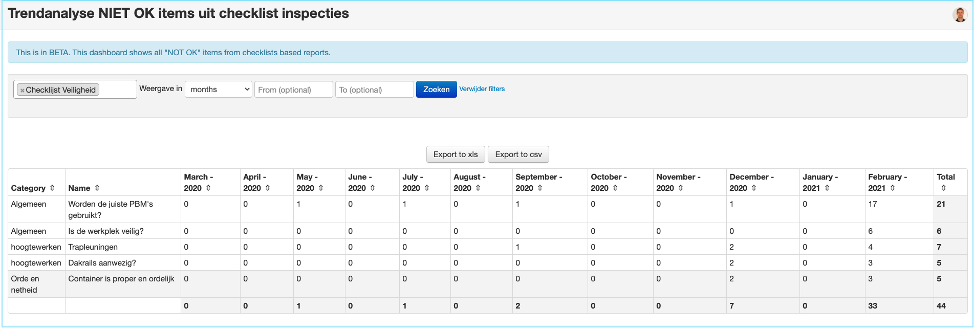This screenshot has height=330, width=974.
Task: Remove the Checklijst Veiligheid filter tag
Action: coord(23,90)
